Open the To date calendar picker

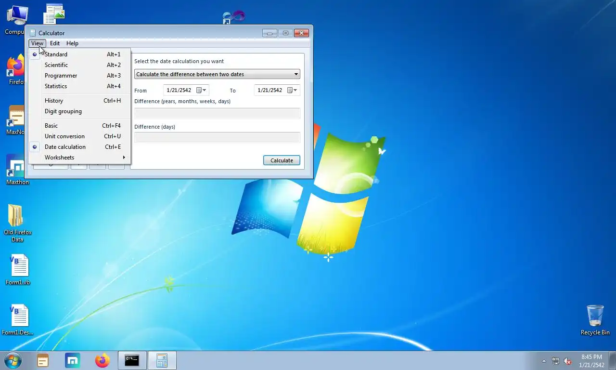coord(292,90)
